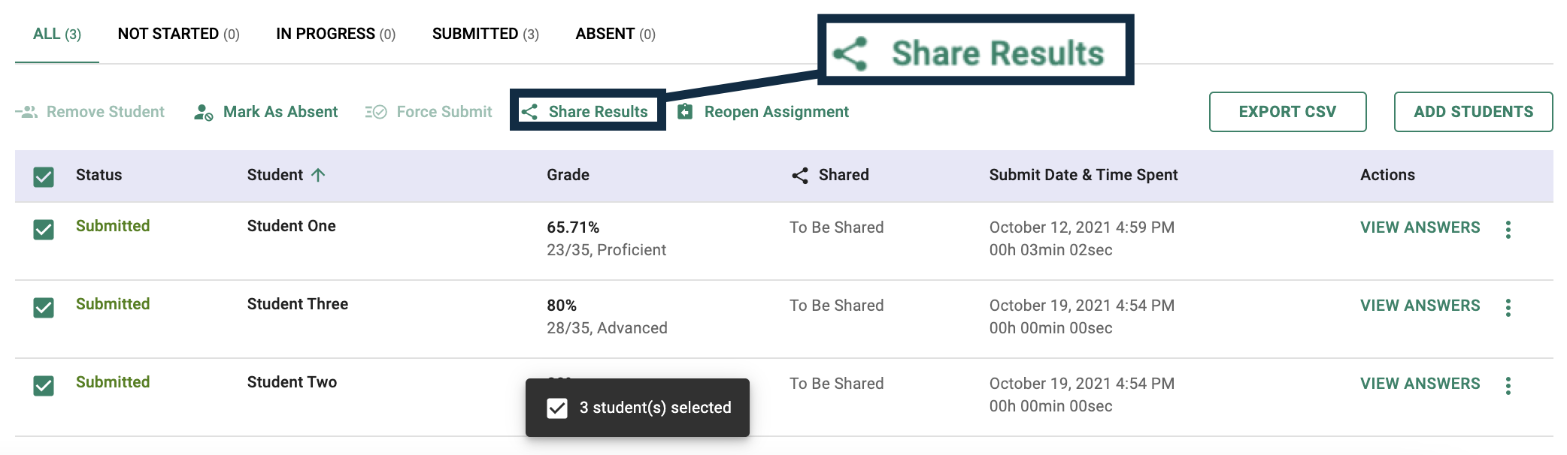Image resolution: width=1567 pixels, height=455 pixels.
Task: Click the Mark As Absent person icon
Action: tap(203, 112)
